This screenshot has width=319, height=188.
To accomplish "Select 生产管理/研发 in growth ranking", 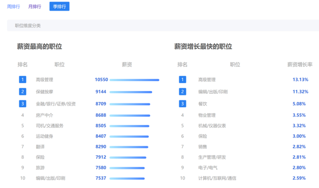I will click(x=212, y=157).
